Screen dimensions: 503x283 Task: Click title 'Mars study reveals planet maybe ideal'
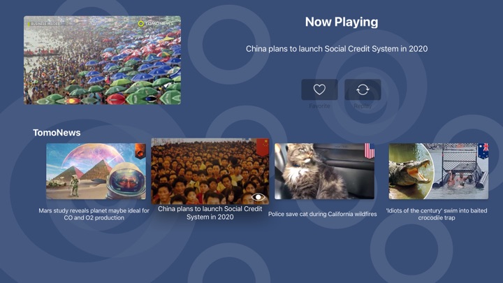(x=94, y=214)
